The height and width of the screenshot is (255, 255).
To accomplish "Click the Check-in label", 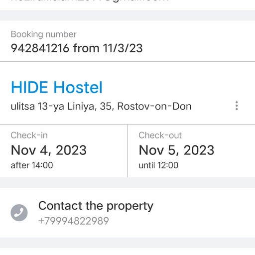I will tap(29, 135).
